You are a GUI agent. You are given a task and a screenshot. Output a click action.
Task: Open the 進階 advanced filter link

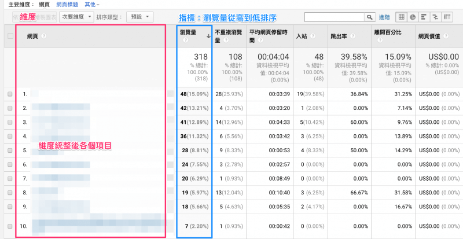(384, 17)
